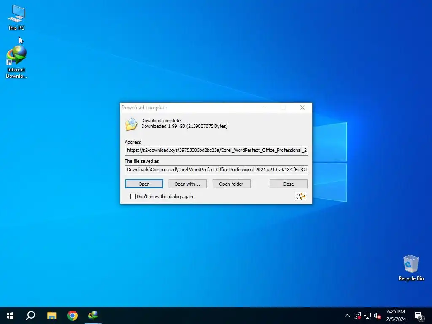The image size is (432, 324).
Task: Select the Internet Download Manager desktop shortcut
Action: point(16,62)
